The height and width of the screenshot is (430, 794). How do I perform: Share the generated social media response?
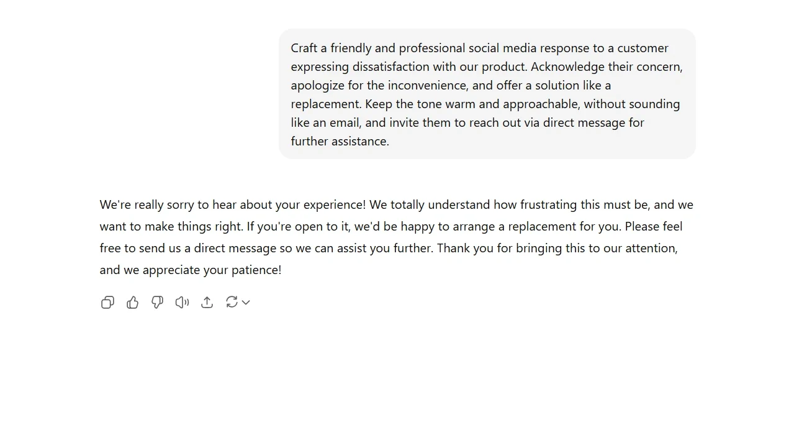[207, 302]
